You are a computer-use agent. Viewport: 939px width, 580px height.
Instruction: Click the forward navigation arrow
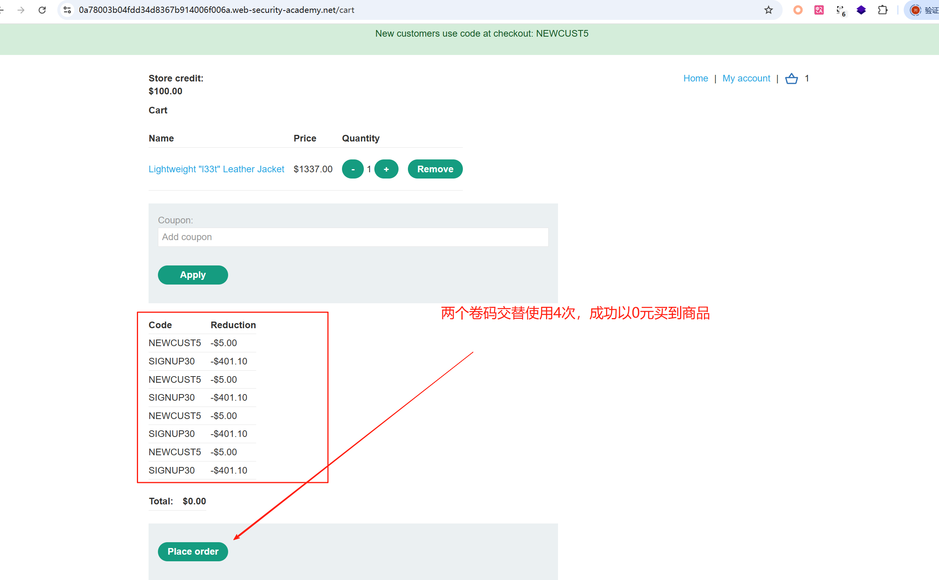(x=21, y=10)
